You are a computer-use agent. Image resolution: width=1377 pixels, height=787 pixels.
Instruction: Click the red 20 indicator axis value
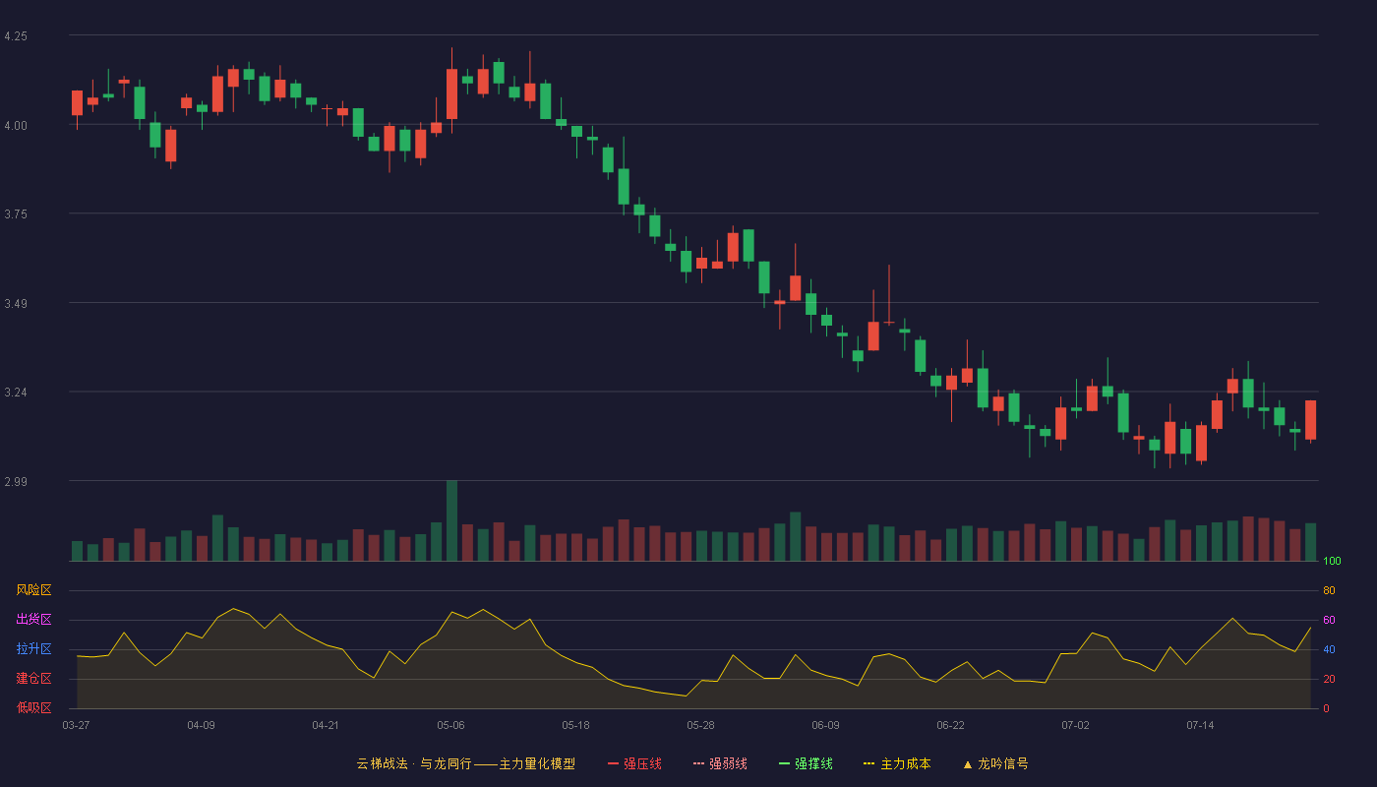1329,679
